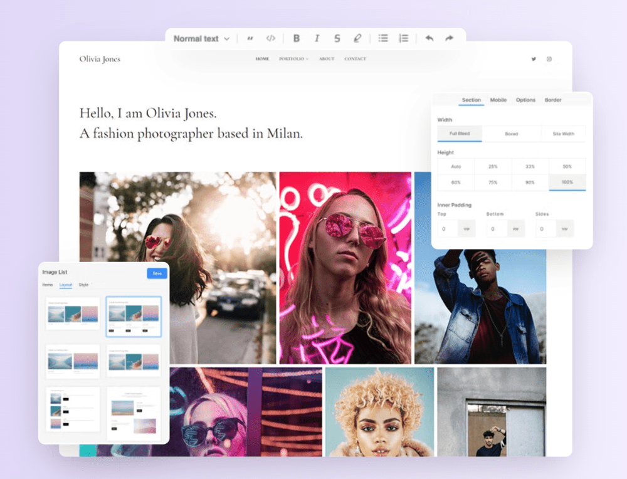The image size is (627, 479).
Task: Open Style tab in Image List
Action: [83, 285]
